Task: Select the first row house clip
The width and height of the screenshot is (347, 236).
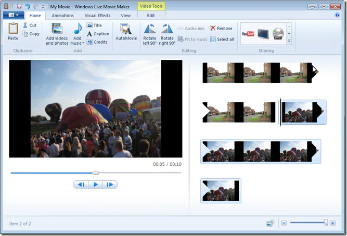Action: point(260,73)
